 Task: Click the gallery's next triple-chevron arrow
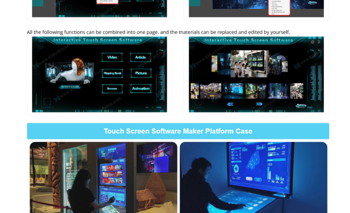click(259, 104)
